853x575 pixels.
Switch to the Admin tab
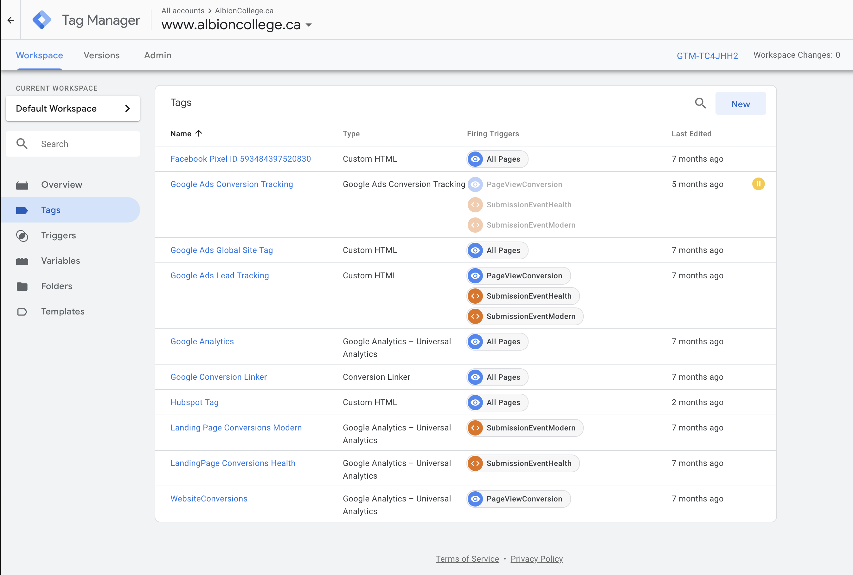tap(157, 55)
